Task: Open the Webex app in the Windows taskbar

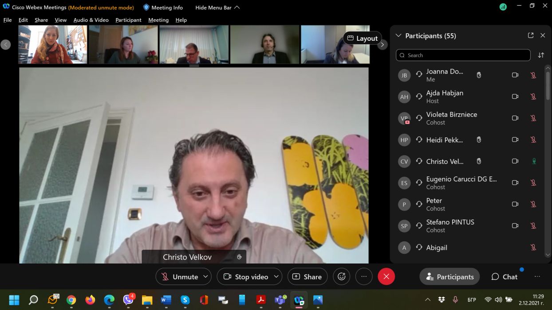Action: click(299, 300)
